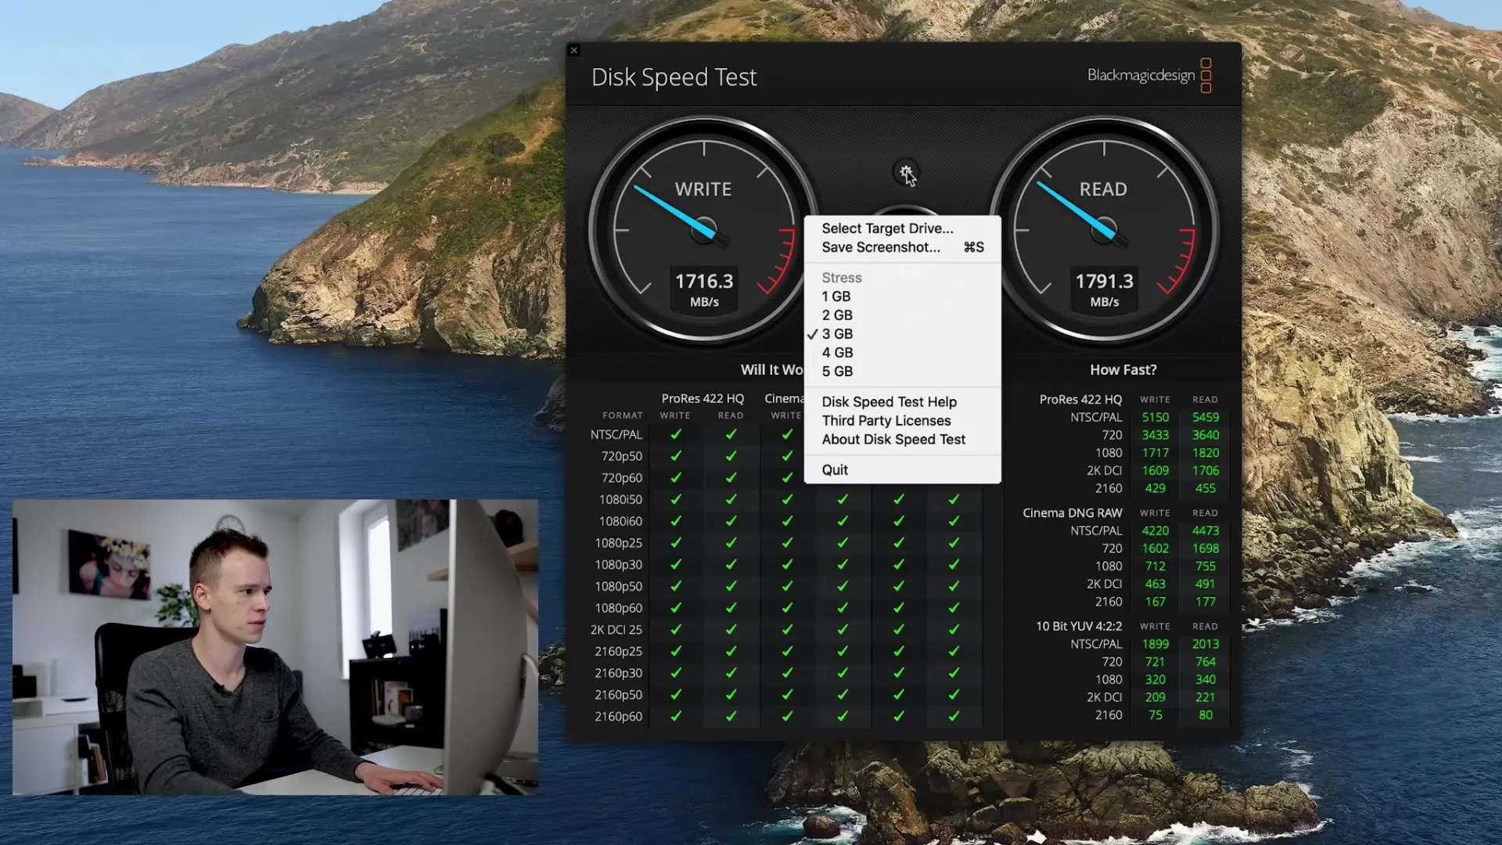Open About Disk Speed Test

tap(902, 440)
